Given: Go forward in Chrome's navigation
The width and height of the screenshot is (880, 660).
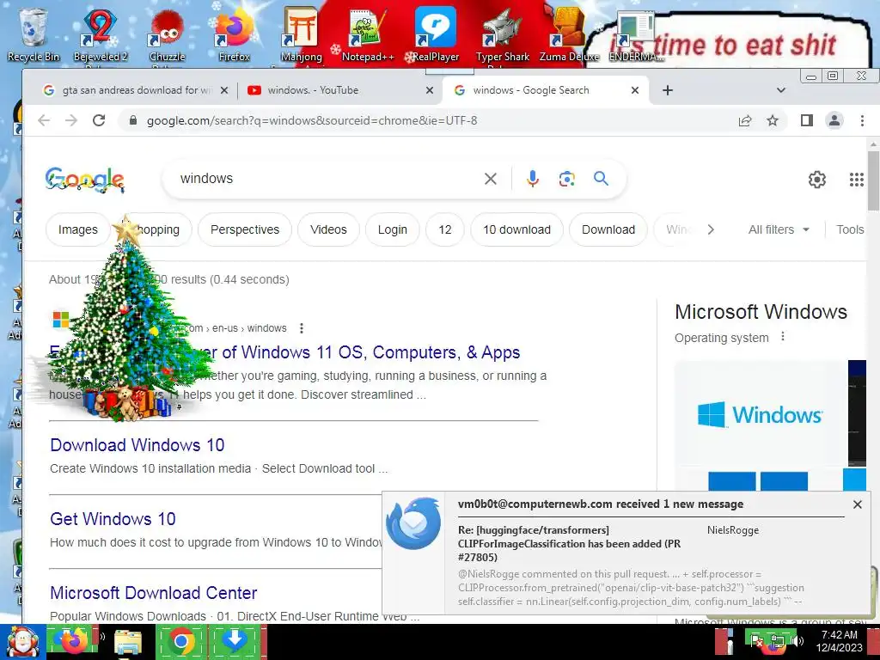Looking at the screenshot, I should pos(71,120).
